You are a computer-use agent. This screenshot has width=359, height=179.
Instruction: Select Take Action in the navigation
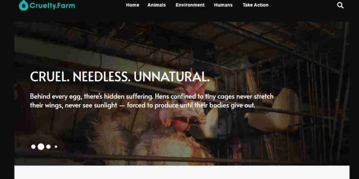point(255,5)
